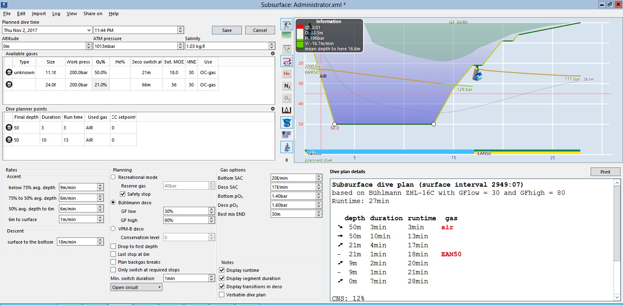Adjust the Min. switch duration stepper
This screenshot has height=305, width=623.
click(x=212, y=278)
